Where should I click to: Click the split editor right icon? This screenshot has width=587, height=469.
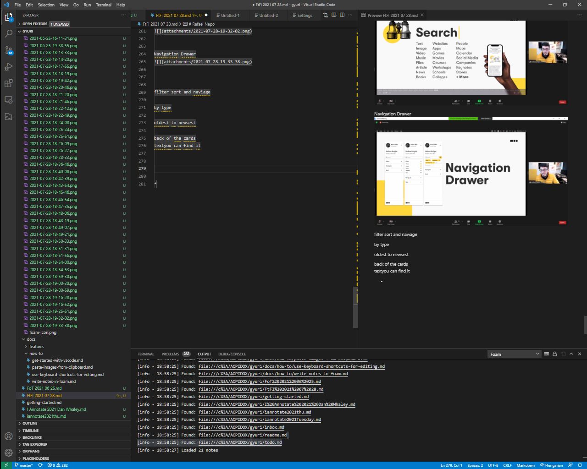[342, 15]
